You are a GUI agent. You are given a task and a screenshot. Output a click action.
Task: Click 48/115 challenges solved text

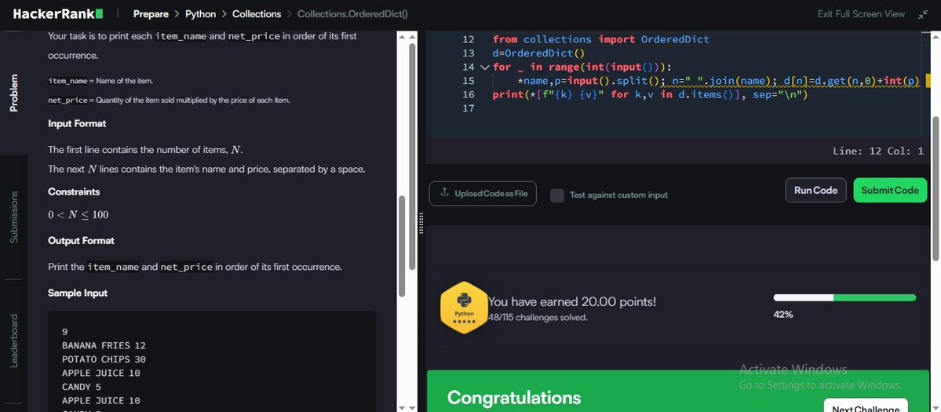[538, 317]
